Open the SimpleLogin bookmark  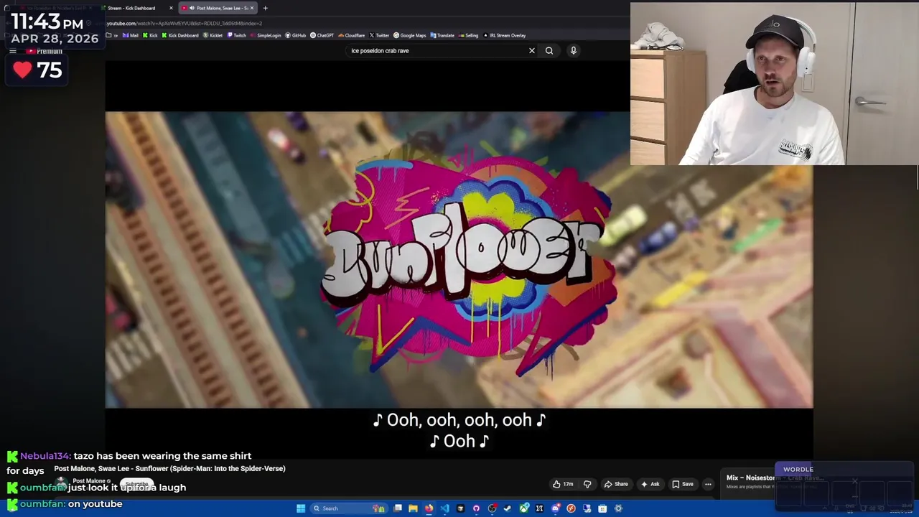click(266, 35)
